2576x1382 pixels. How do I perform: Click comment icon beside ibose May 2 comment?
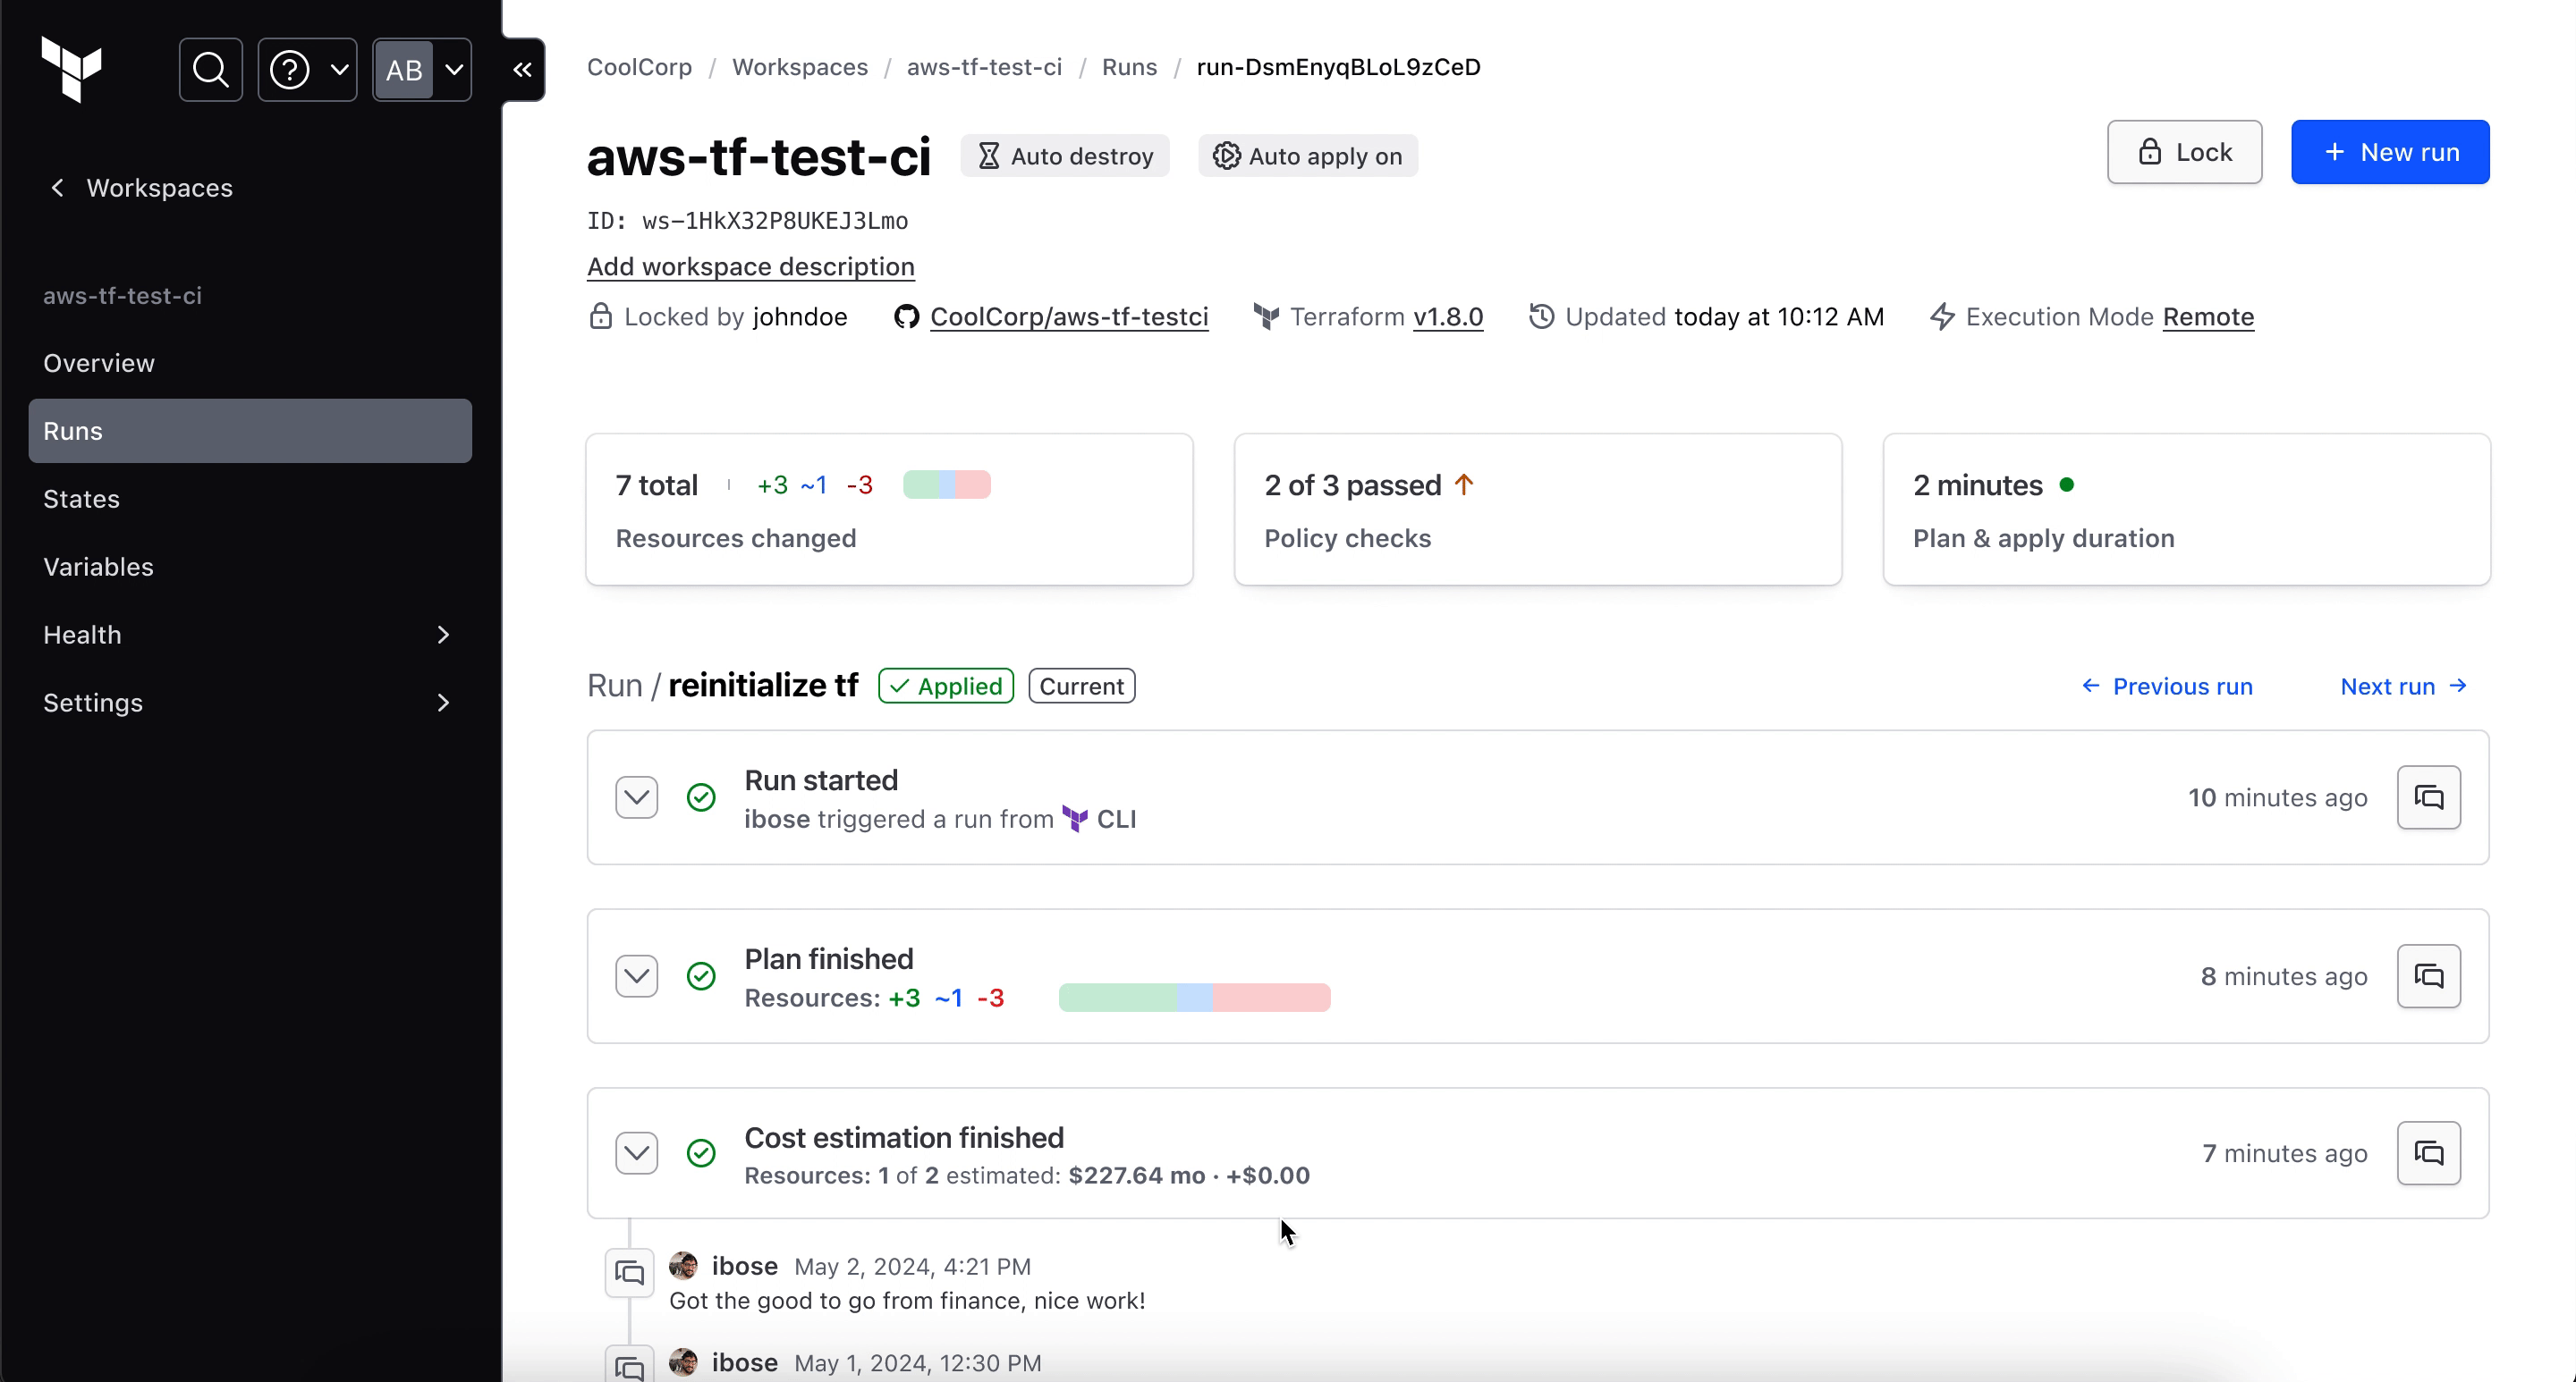629,1273
